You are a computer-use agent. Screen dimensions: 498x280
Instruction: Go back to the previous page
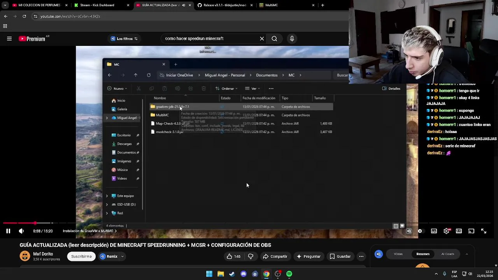pos(5,16)
